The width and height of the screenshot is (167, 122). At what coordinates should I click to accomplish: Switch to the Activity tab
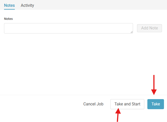pos(27,6)
